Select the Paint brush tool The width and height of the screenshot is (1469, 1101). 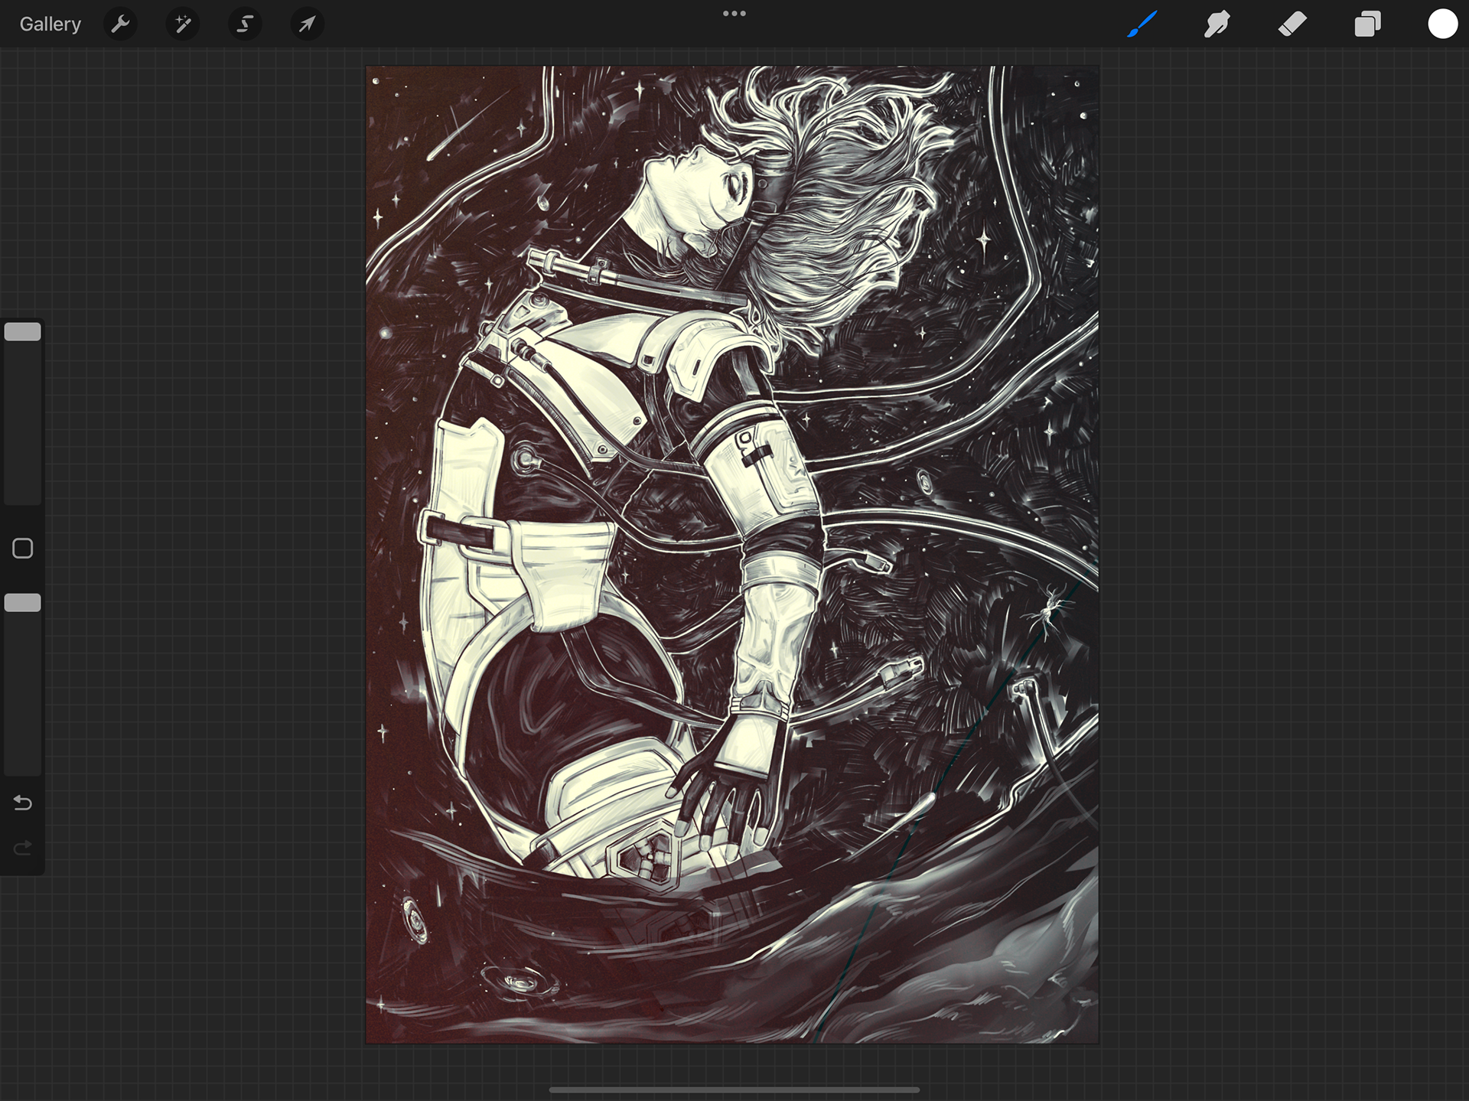1142,24
